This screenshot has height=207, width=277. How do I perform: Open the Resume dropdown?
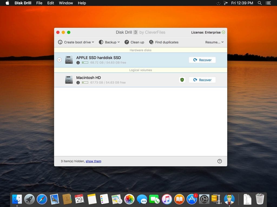pyautogui.click(x=215, y=42)
